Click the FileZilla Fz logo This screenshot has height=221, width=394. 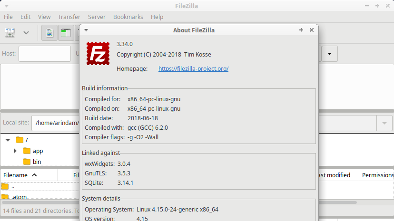click(x=98, y=54)
